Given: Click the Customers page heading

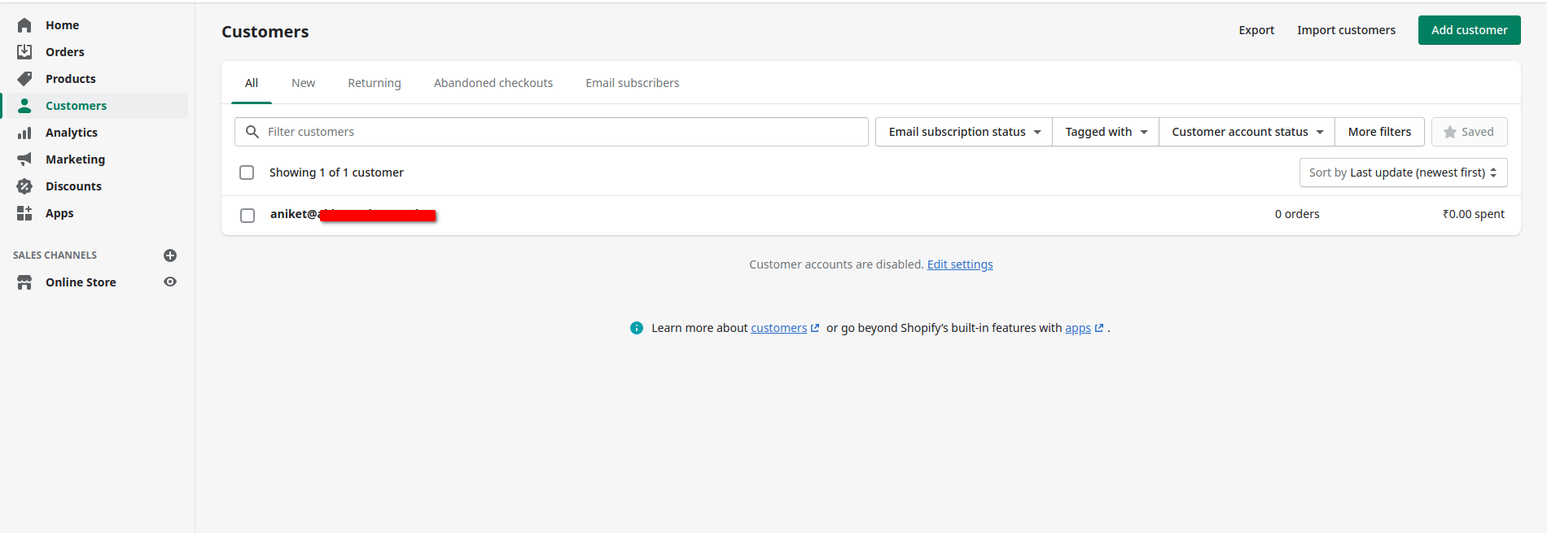Looking at the screenshot, I should [265, 32].
